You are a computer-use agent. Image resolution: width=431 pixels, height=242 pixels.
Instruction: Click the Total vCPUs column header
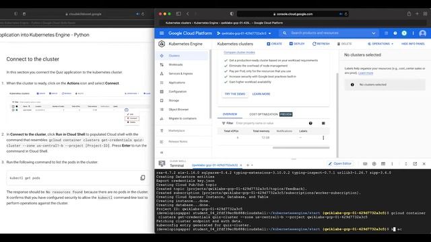pos(231,131)
